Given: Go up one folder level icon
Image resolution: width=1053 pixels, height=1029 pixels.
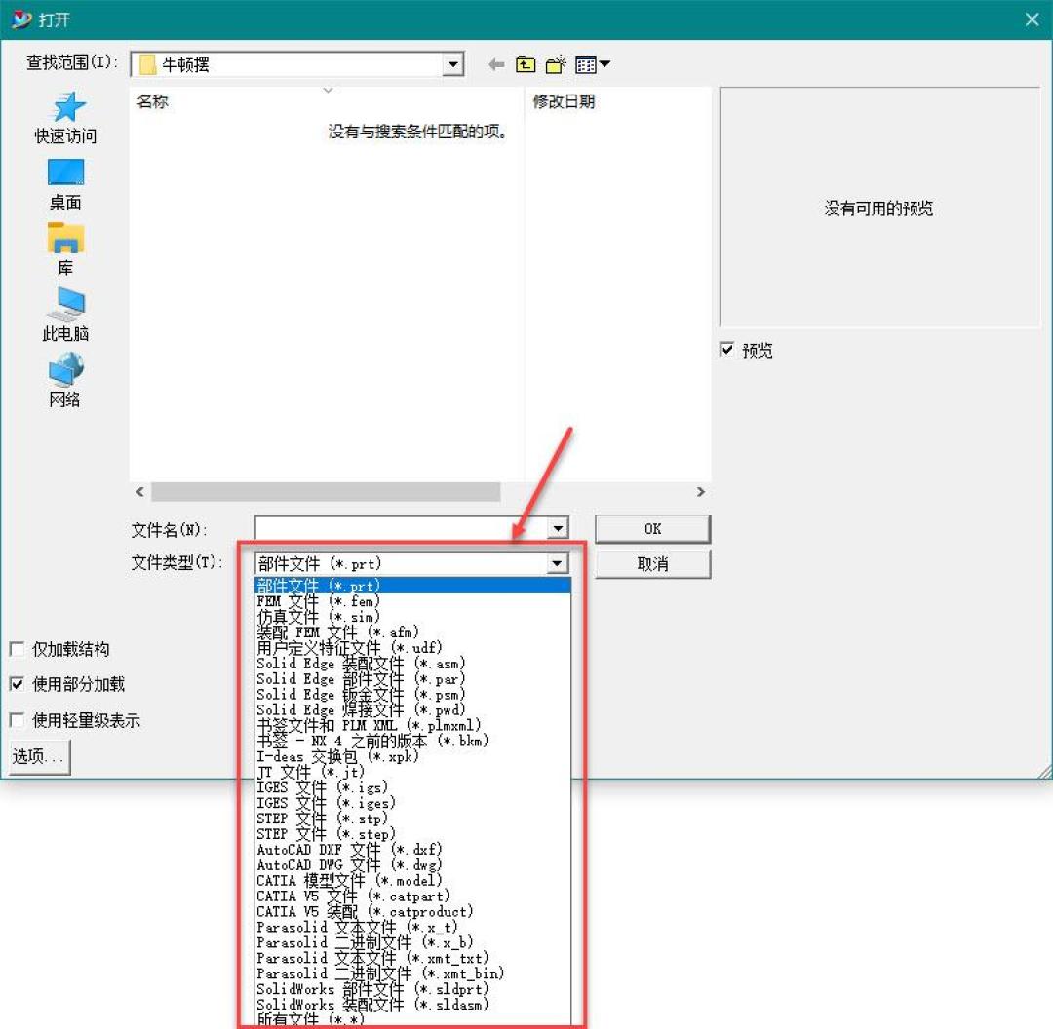Looking at the screenshot, I should click(x=526, y=64).
